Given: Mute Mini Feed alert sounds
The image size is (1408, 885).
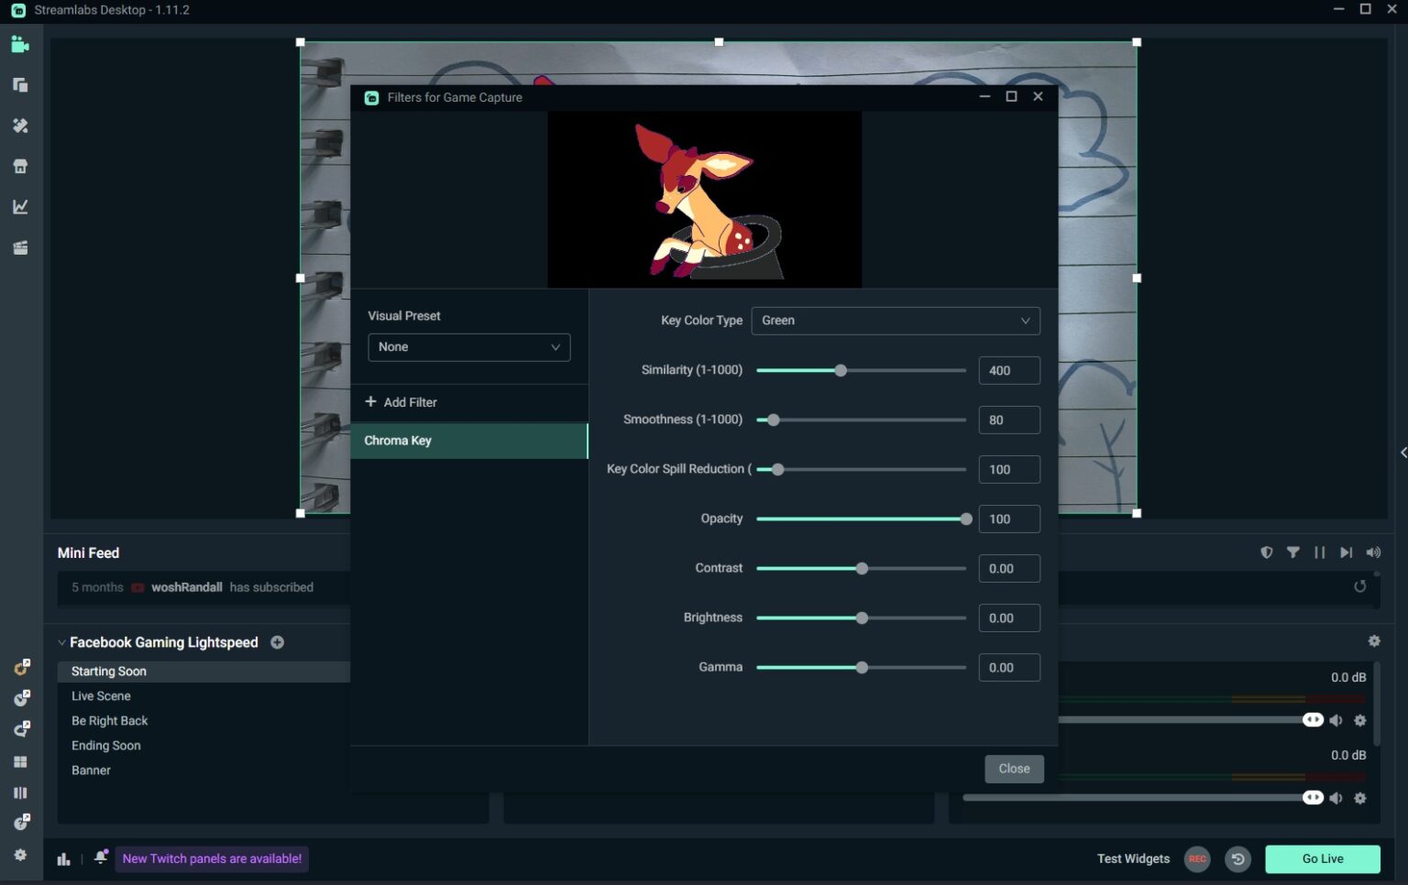Looking at the screenshot, I should click(1373, 552).
